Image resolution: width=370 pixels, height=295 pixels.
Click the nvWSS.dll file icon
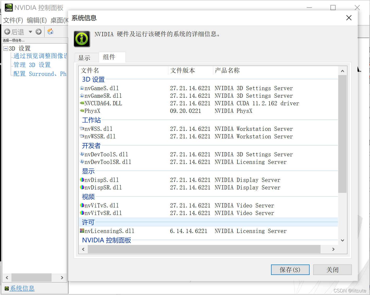click(x=82, y=129)
